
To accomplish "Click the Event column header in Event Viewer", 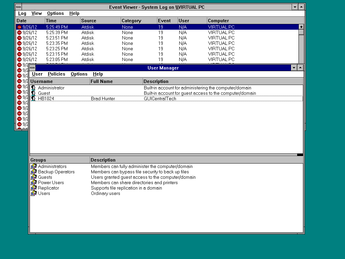I will (167, 21).
